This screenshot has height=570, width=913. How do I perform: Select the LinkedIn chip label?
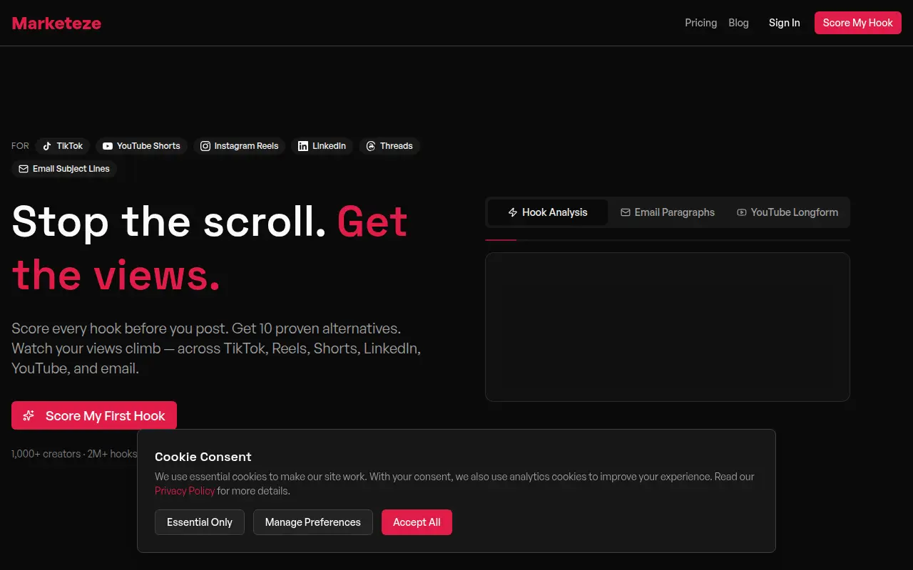click(329, 146)
